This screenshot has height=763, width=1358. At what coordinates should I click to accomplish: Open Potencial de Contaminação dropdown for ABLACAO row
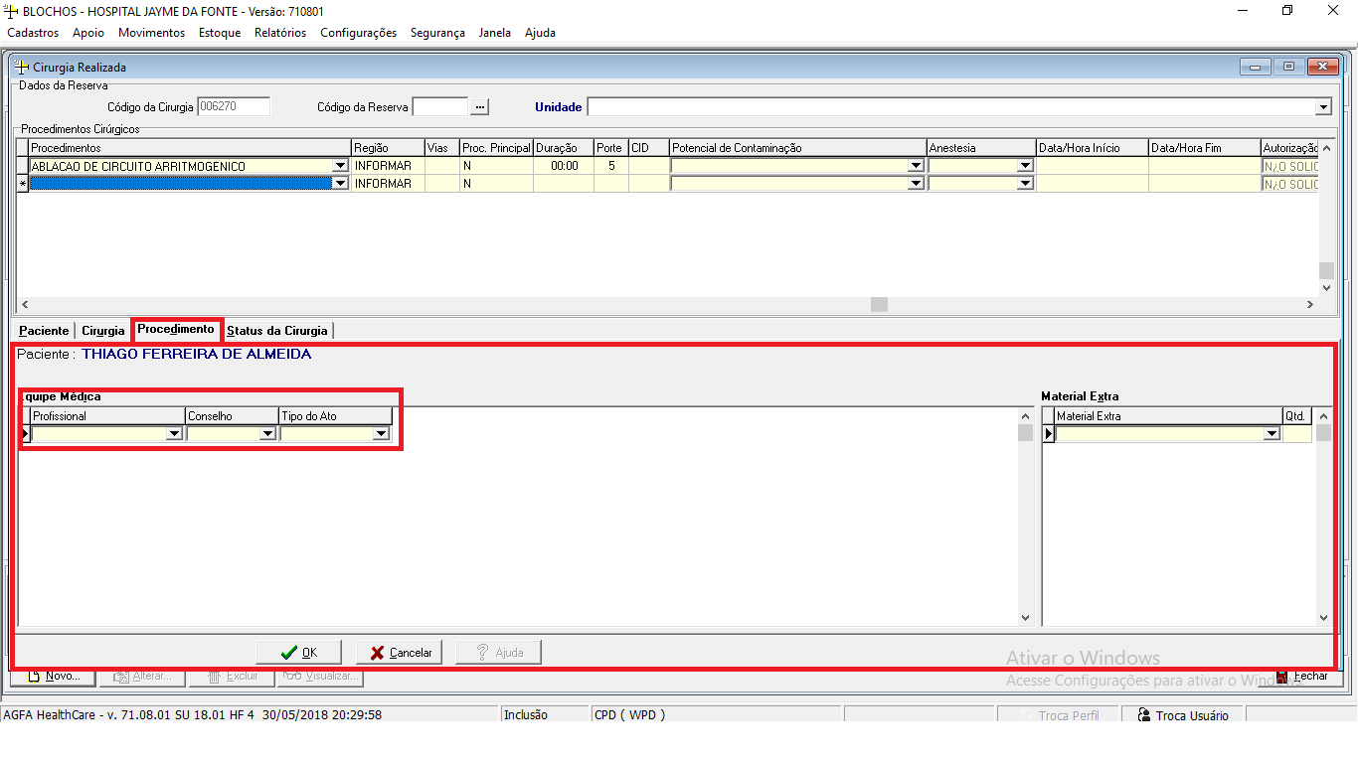click(916, 167)
